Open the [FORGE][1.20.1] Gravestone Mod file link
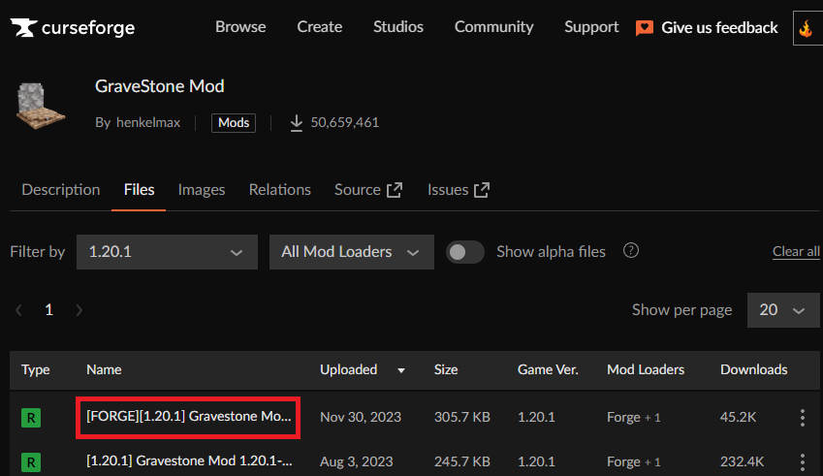The image size is (823, 476). (188, 417)
